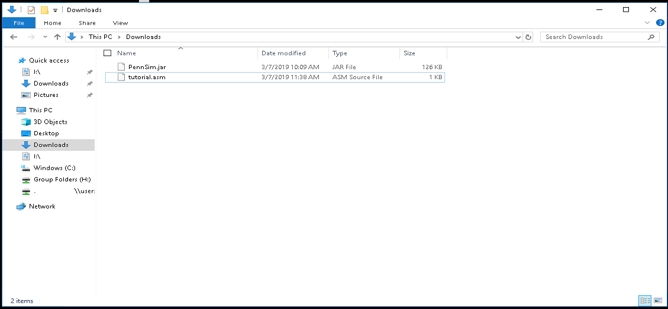The image size is (668, 309).
Task: Open I:\ under Quick access
Action: click(x=37, y=72)
